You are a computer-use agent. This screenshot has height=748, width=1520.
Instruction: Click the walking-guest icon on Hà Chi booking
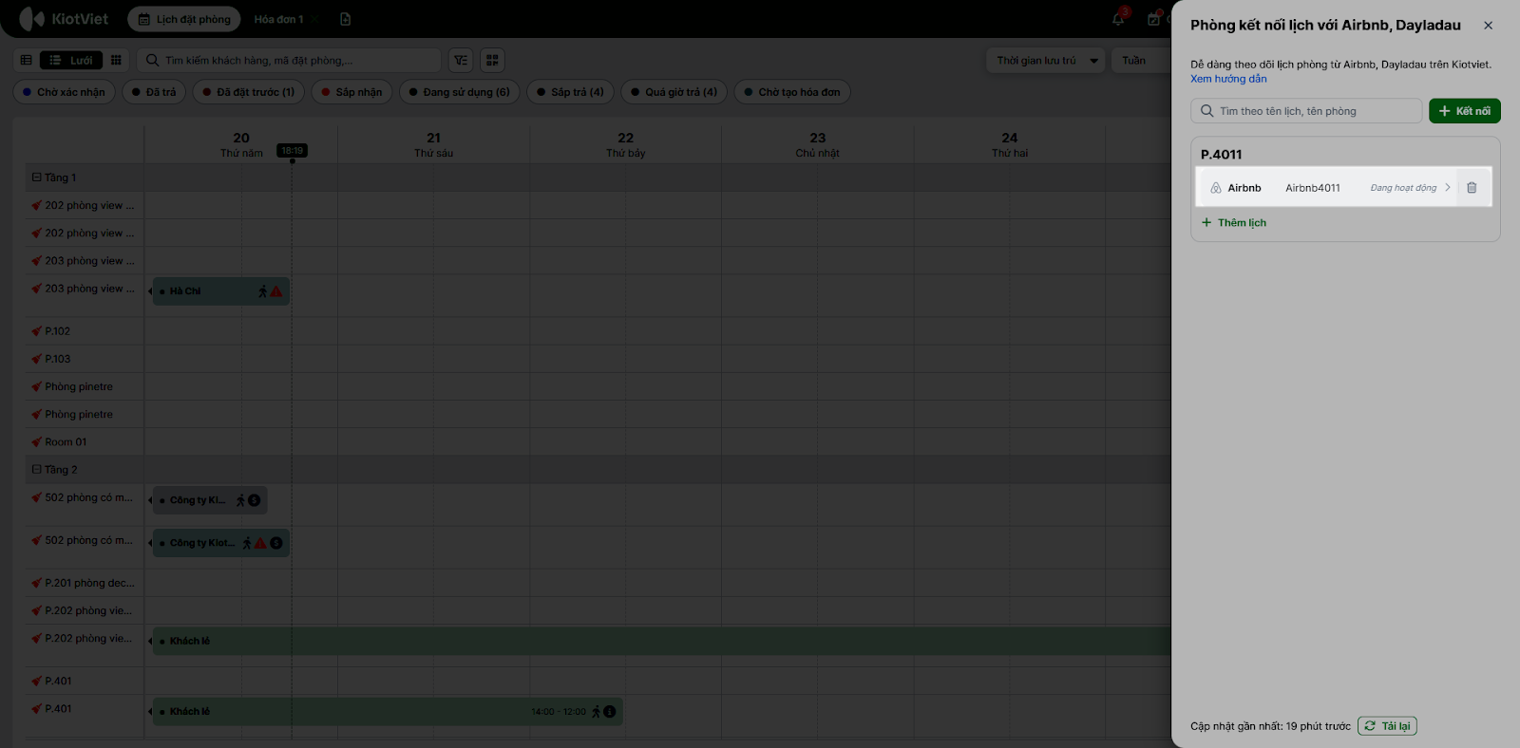click(263, 291)
